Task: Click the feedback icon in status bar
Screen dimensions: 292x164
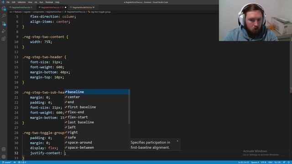Action: [x=284, y=162]
